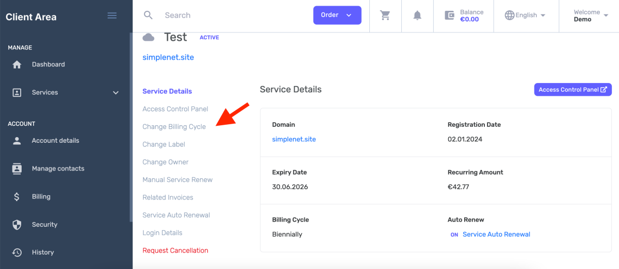Select Change Billing Cycle menu item
This screenshot has width=619, height=269.
174,127
